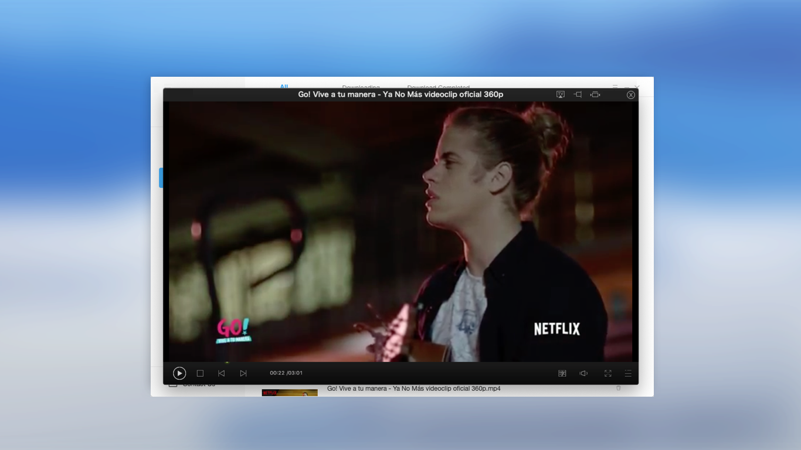The image size is (801, 450).
Task: Mute the player volume speaker icon
Action: coord(583,373)
